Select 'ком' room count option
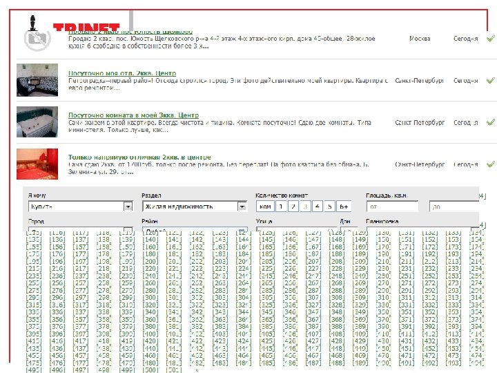The height and width of the screenshot is (373, 497). [x=265, y=207]
